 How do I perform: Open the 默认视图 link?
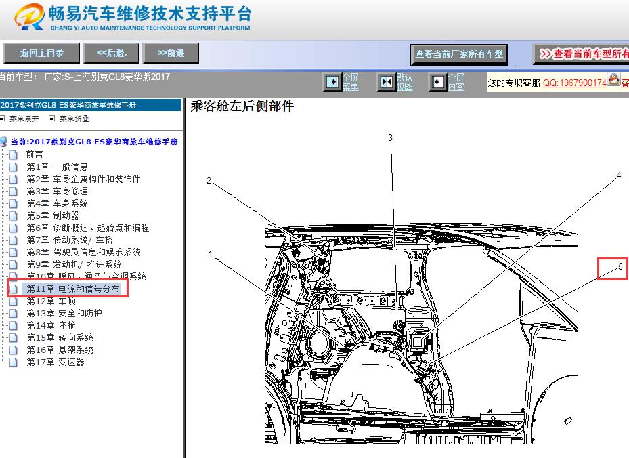[x=404, y=82]
